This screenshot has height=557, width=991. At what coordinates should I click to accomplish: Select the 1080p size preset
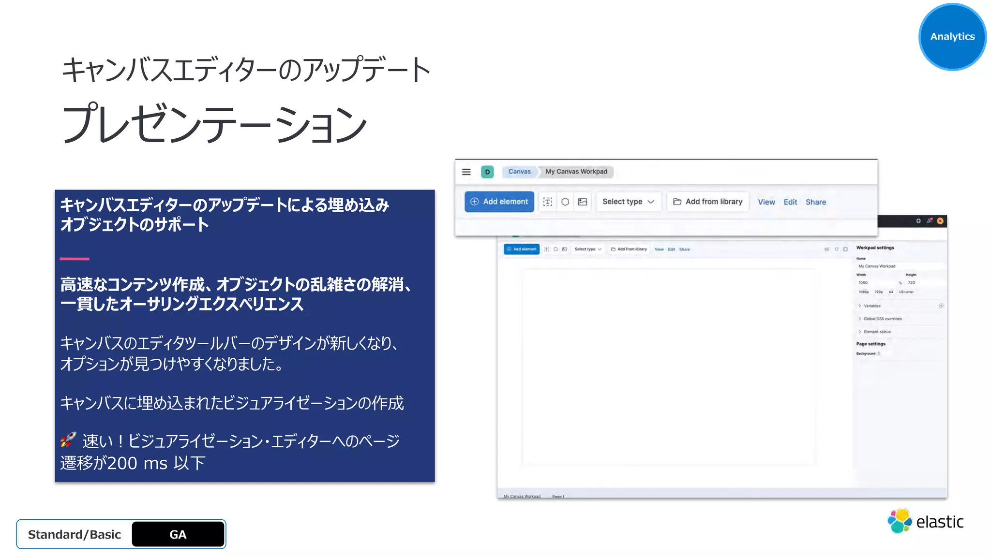(864, 292)
